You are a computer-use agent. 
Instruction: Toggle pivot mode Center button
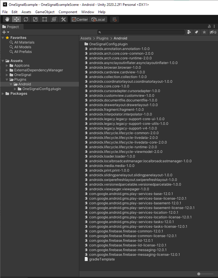(x=80, y=20)
